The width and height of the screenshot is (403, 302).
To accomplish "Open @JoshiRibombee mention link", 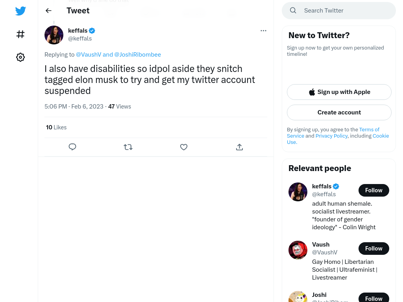I will 137,55.
